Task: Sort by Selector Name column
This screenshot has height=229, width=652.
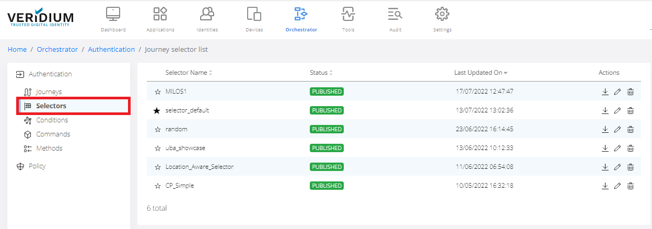Action: pos(188,73)
